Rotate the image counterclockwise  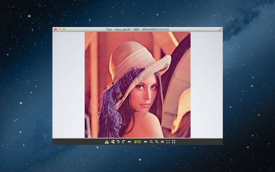[118, 142]
